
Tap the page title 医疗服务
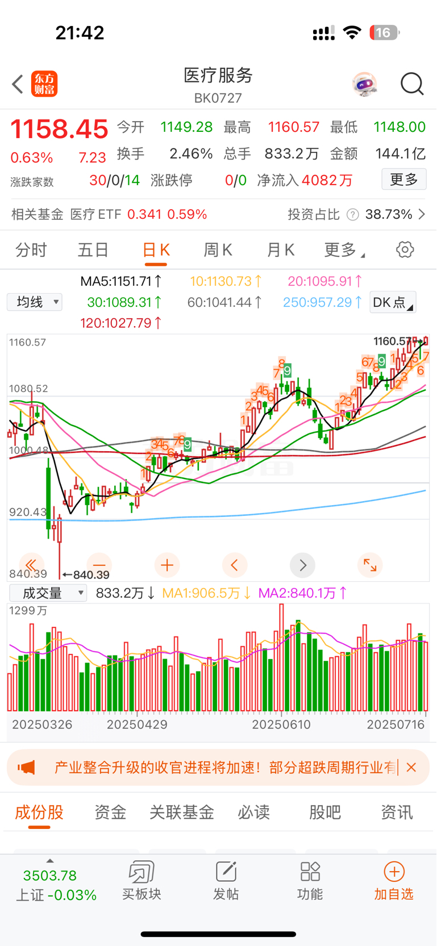[x=218, y=75]
